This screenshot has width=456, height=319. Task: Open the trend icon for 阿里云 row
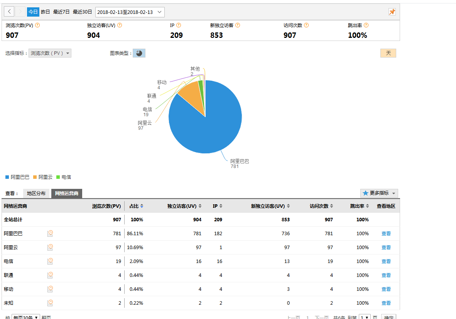coord(50,247)
